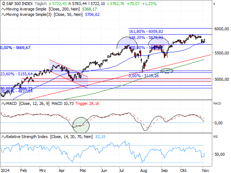Click the MACD value 10,73
The width and height of the screenshot is (231, 173).
pos(69,103)
